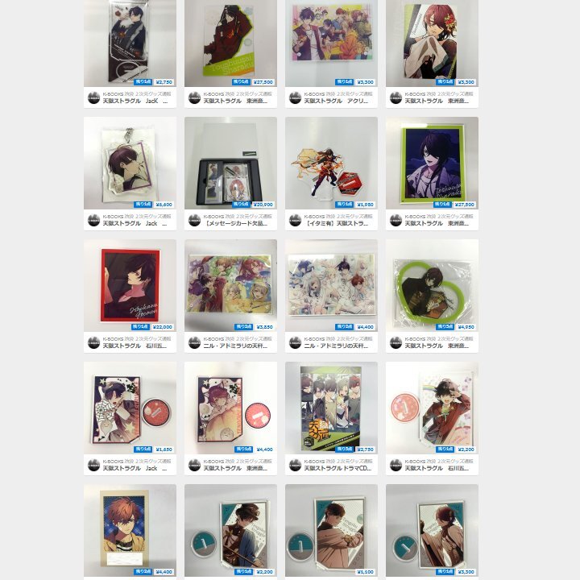Open 天獄ストラグル ドラマCD title link

(x=338, y=468)
